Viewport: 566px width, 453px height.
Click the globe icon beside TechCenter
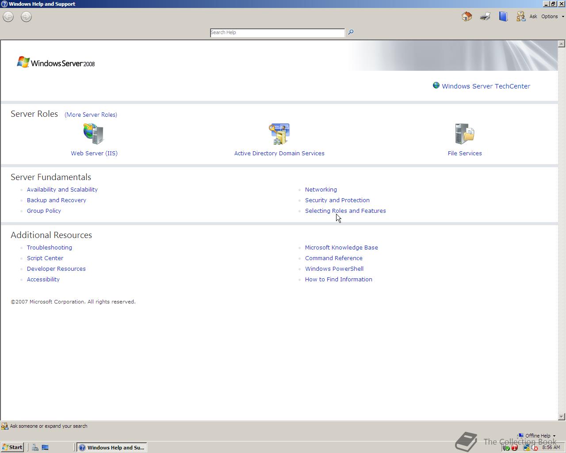[x=436, y=85]
